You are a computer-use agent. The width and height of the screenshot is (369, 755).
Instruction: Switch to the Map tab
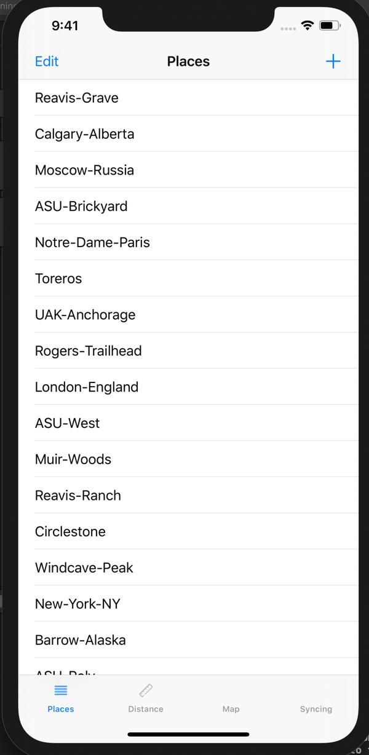pos(231,699)
